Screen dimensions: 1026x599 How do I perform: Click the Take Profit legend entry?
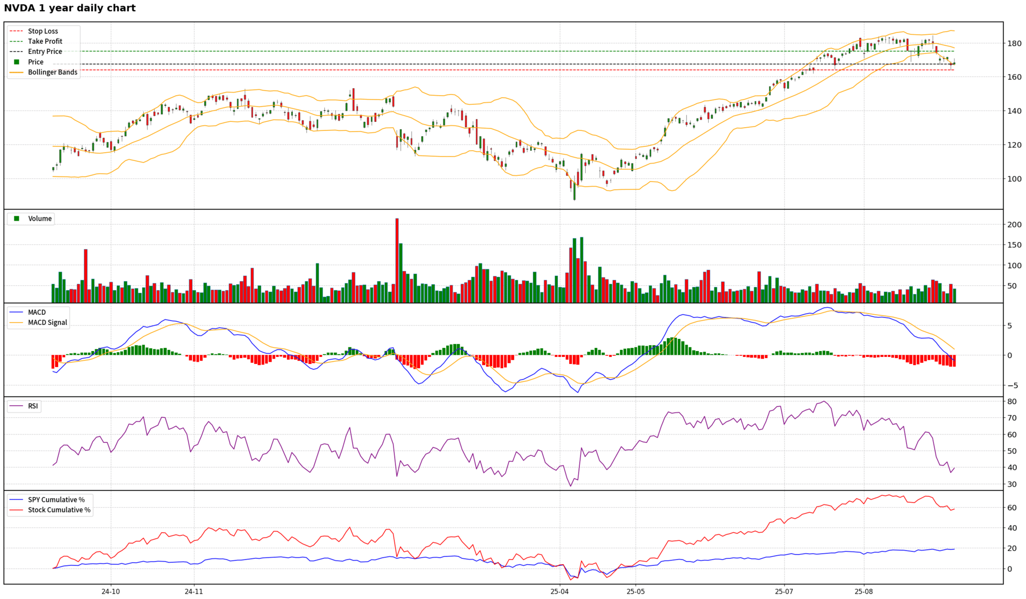click(45, 41)
